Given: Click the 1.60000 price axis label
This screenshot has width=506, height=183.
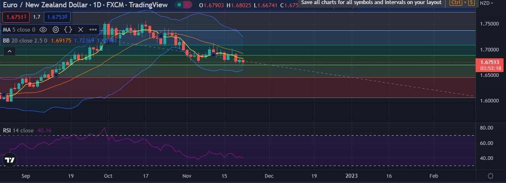Looking at the screenshot, I should pos(489,100).
